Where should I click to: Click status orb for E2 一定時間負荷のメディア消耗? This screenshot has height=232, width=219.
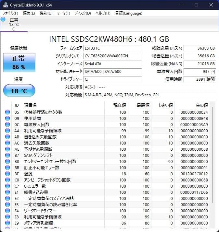coord(7,198)
